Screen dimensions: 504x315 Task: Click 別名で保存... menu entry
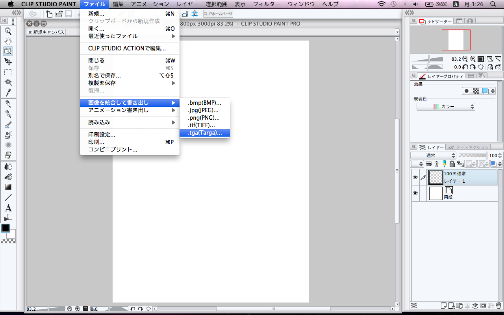click(130, 76)
